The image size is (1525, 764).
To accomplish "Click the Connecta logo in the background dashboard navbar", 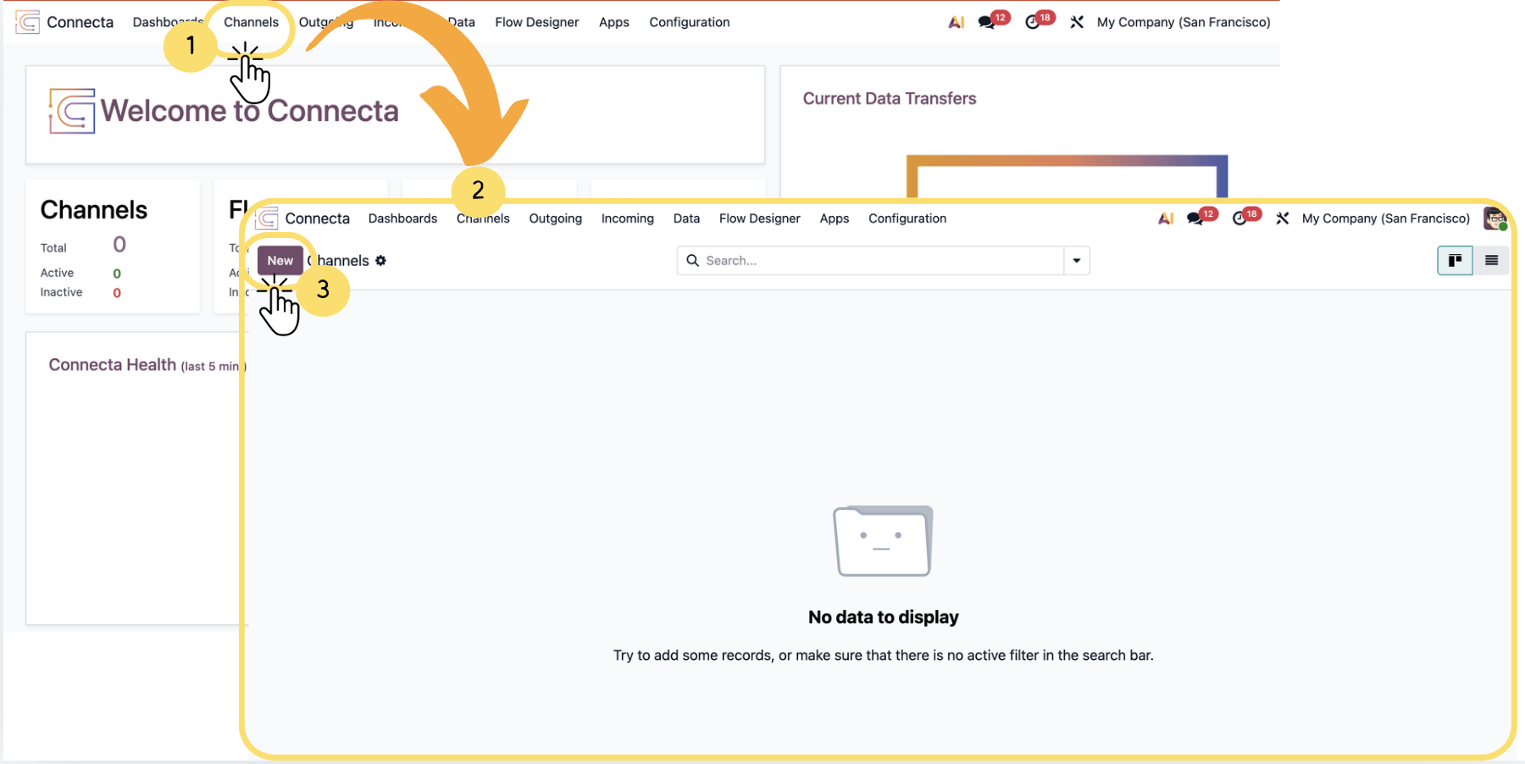I will [x=28, y=22].
